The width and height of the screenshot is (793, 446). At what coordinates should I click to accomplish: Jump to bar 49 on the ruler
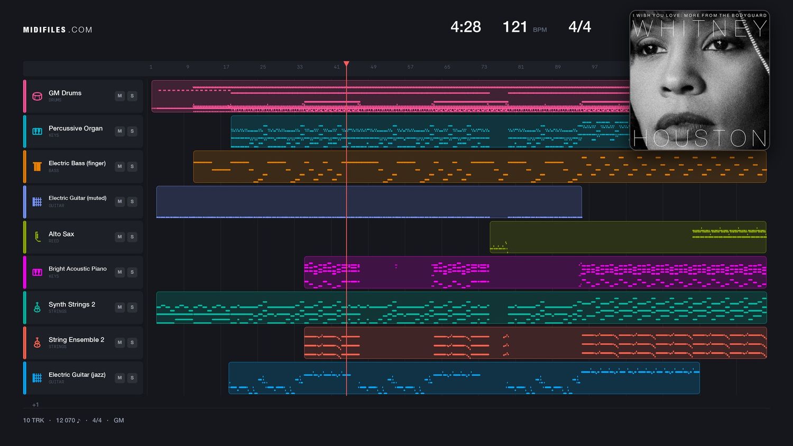tap(373, 67)
